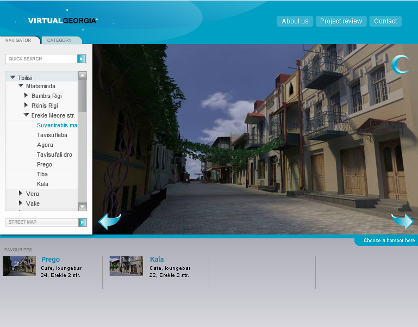Open the Project review page

[x=341, y=21]
